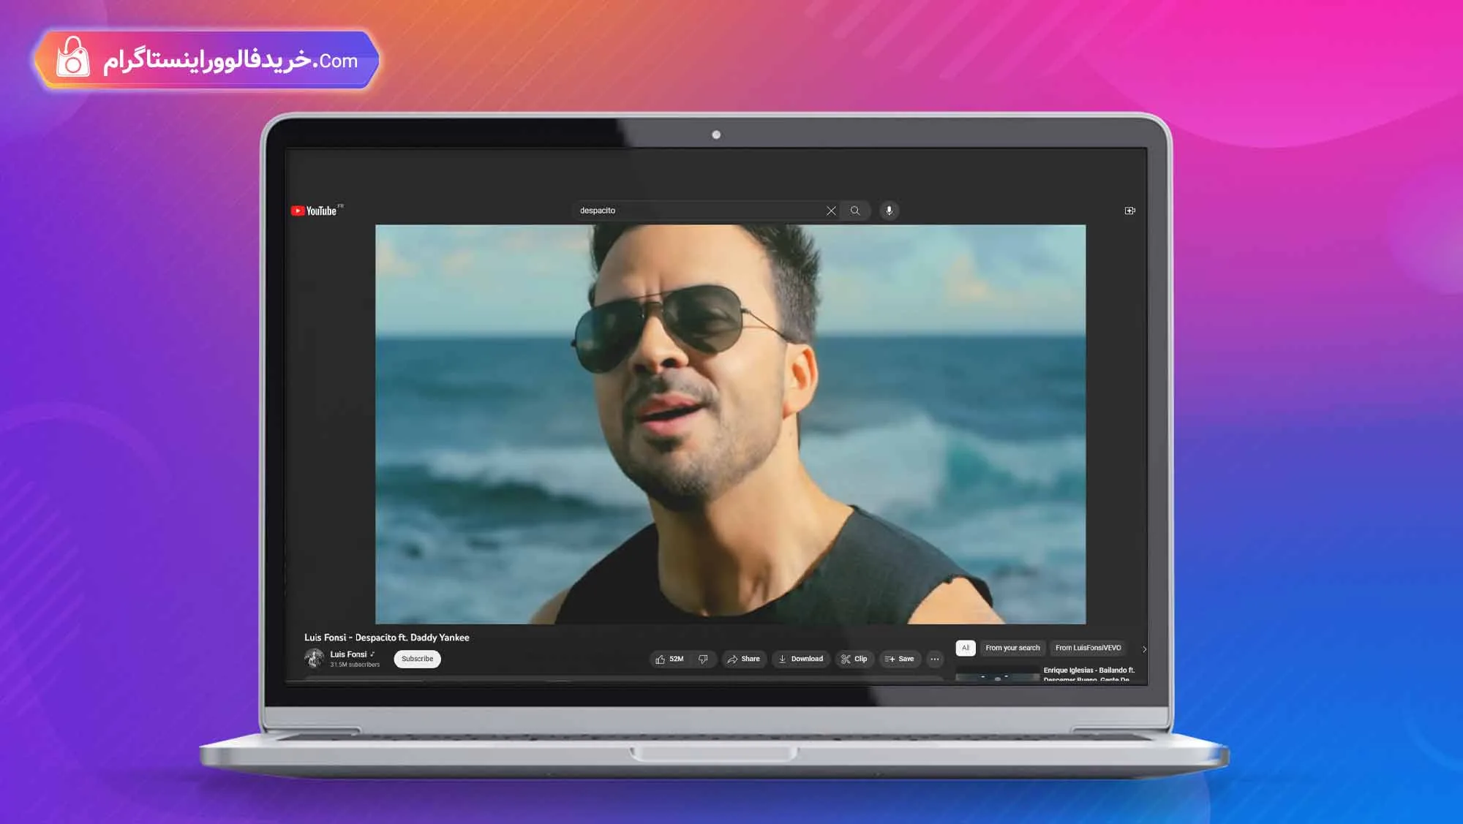Image resolution: width=1463 pixels, height=824 pixels.
Task: Clear the despacito search text with the X
Action: 831,211
